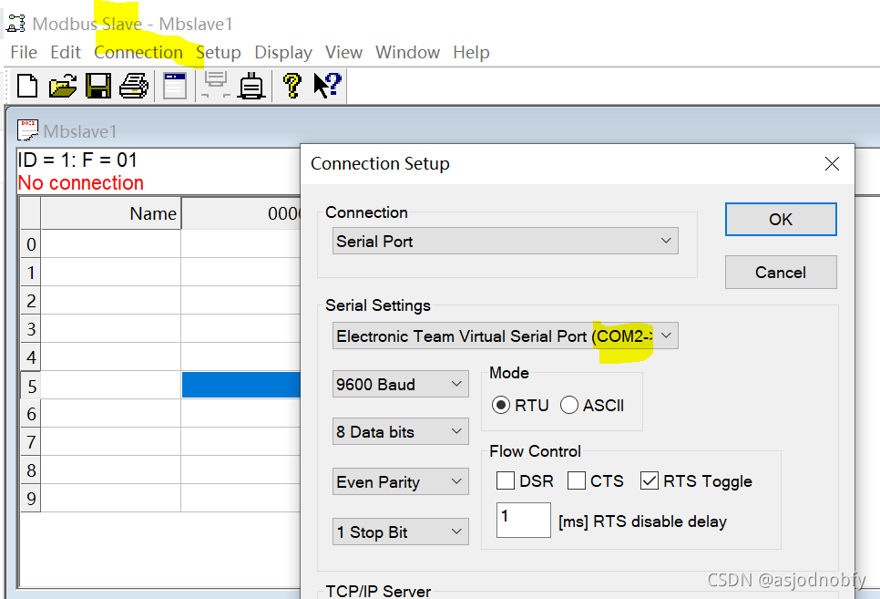Select row 0 header in Mbslave1 table

coord(31,243)
